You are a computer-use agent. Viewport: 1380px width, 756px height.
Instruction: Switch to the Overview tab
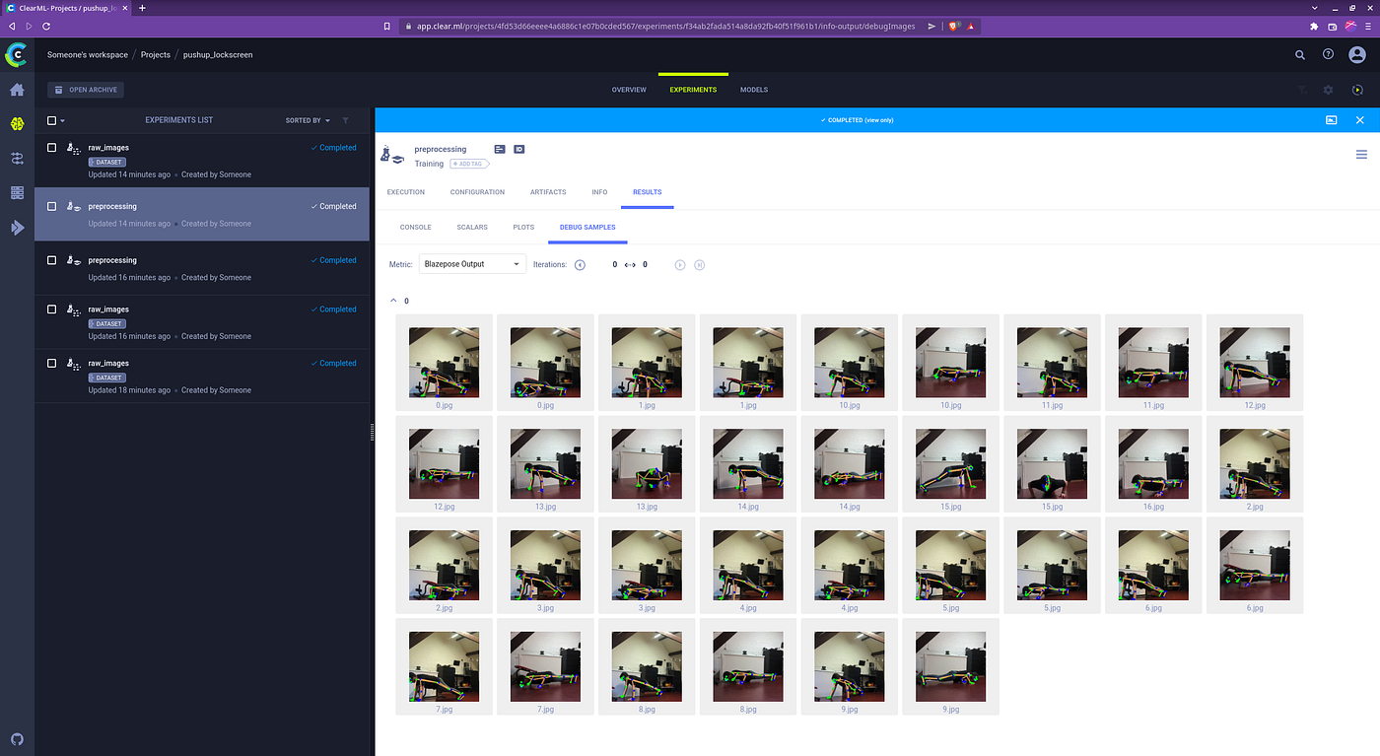[629, 90]
